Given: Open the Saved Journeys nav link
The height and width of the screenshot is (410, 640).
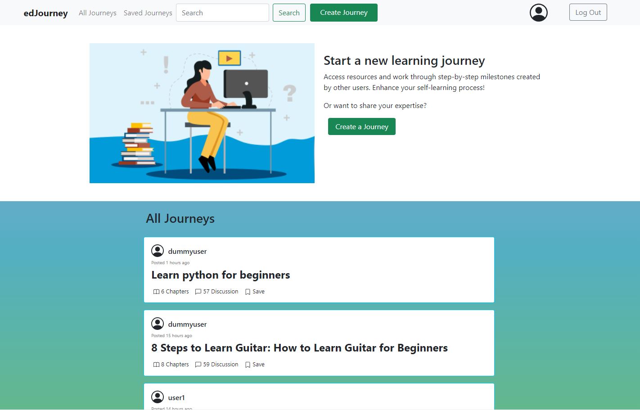Looking at the screenshot, I should [x=148, y=13].
